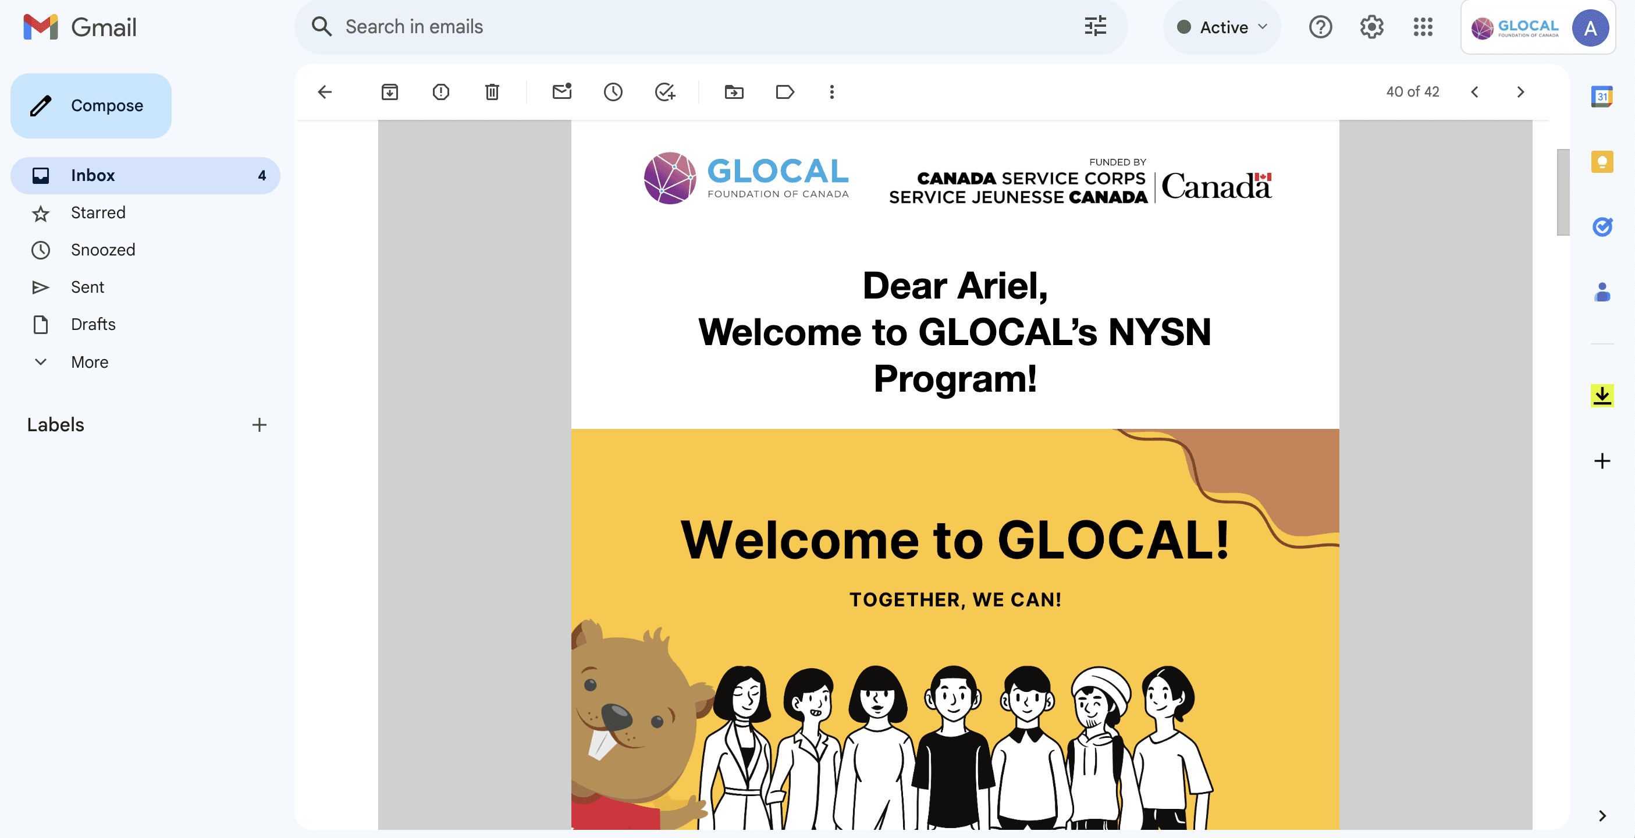Click in Search in emails field
1635x838 pixels.
(x=698, y=27)
